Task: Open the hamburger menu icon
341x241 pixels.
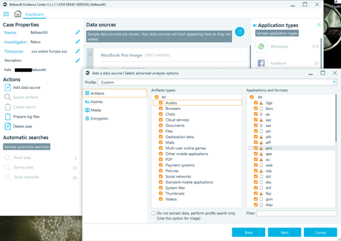Action: point(6,14)
